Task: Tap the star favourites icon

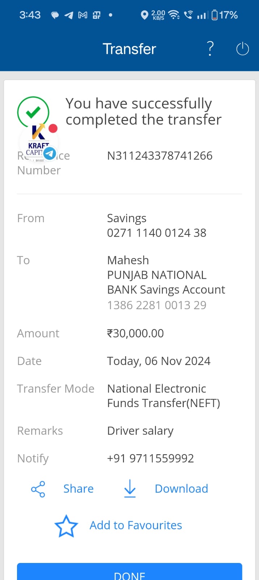Action: click(x=66, y=526)
